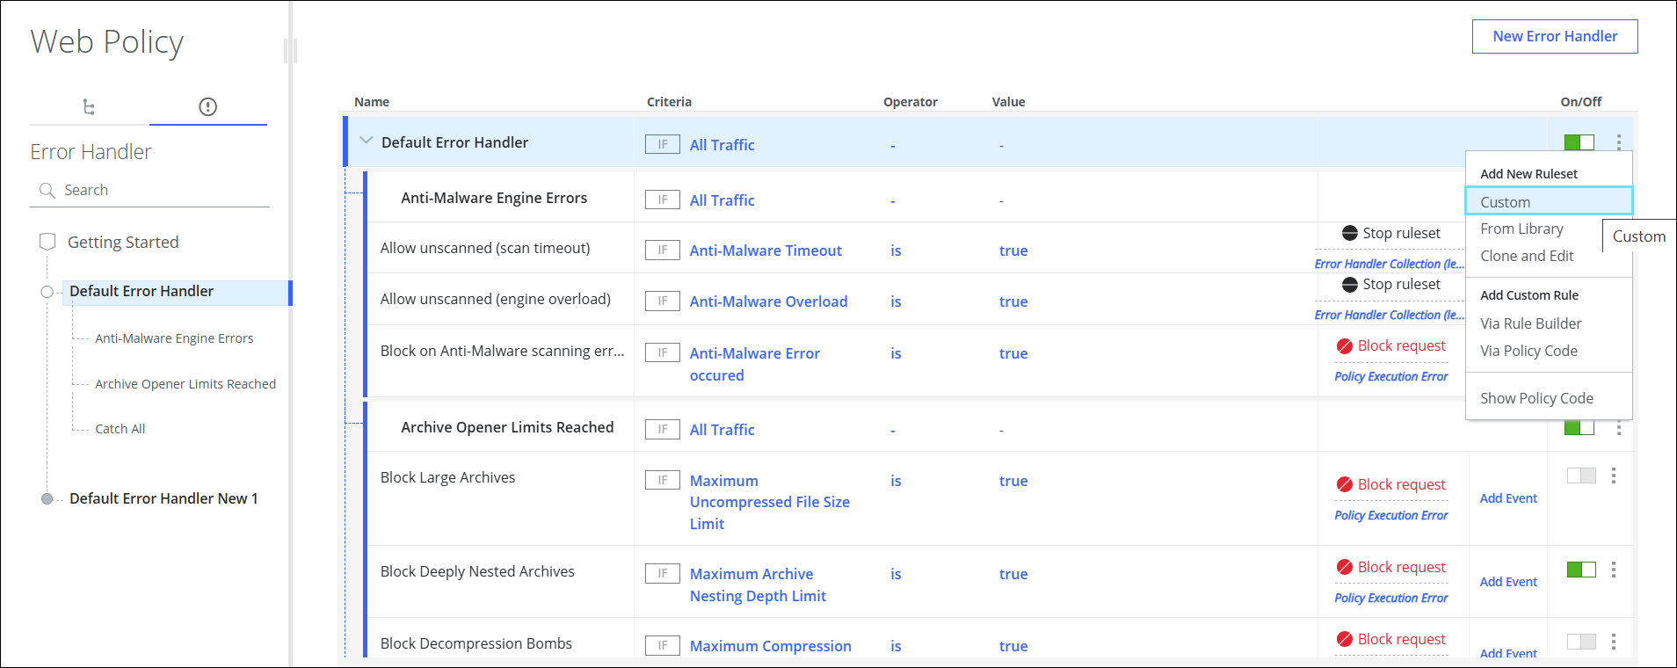The width and height of the screenshot is (1677, 668).
Task: Select the Error Handler tab icon
Action: coord(207,107)
